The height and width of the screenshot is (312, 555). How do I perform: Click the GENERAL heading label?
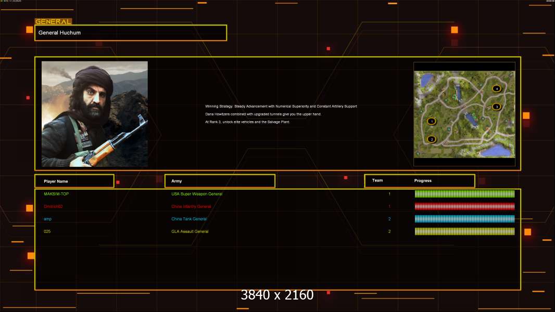53,21
